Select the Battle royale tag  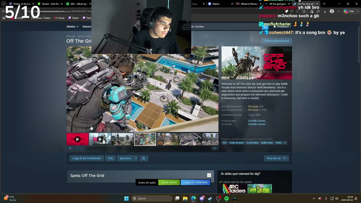(x=267, y=143)
